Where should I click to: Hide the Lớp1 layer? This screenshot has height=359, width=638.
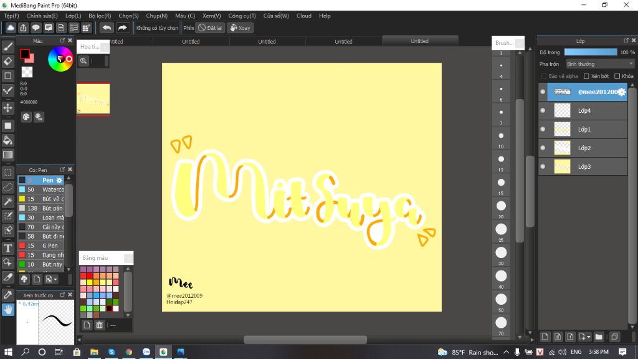543,130
